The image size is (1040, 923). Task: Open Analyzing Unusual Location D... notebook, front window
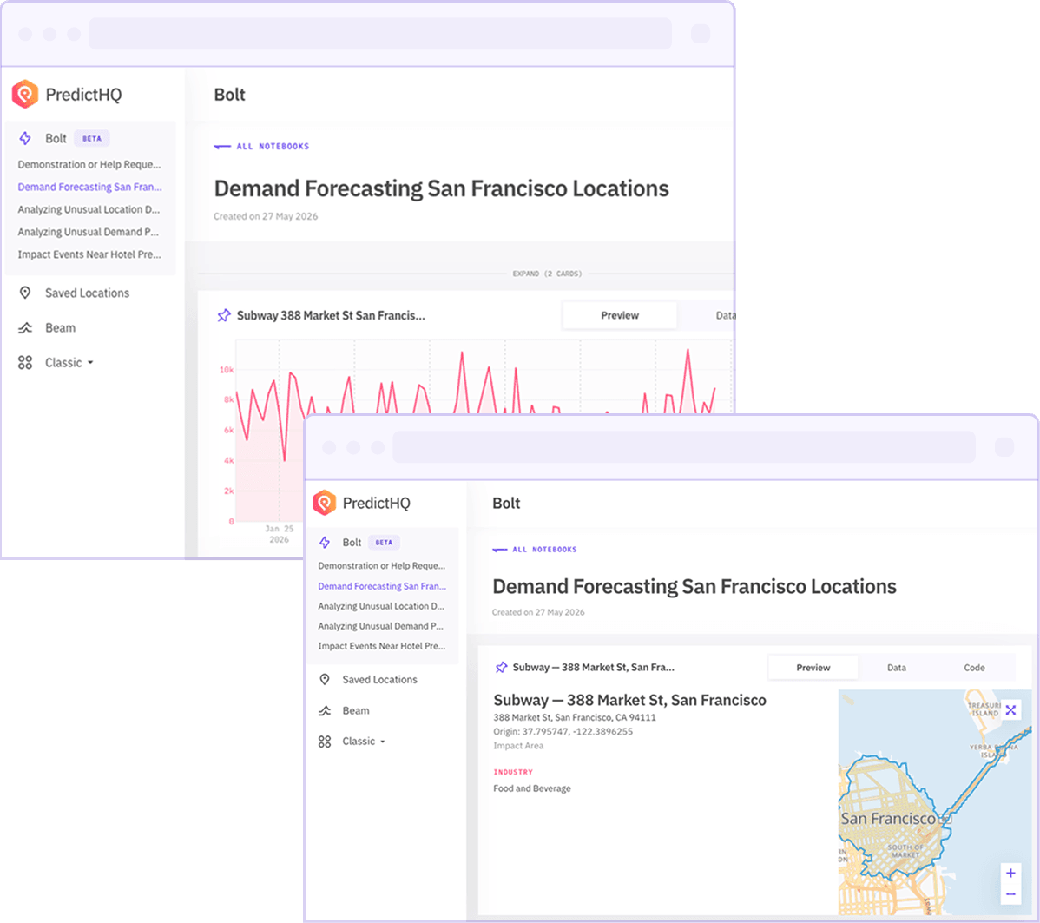381,606
